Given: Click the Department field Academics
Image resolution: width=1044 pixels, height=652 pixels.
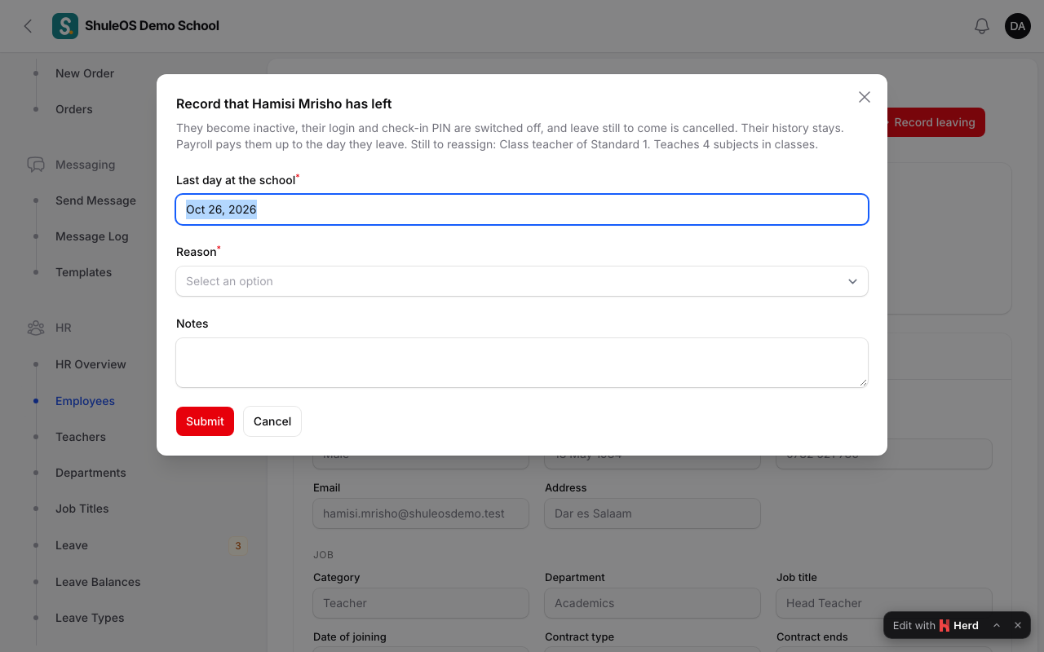Looking at the screenshot, I should coord(652,603).
